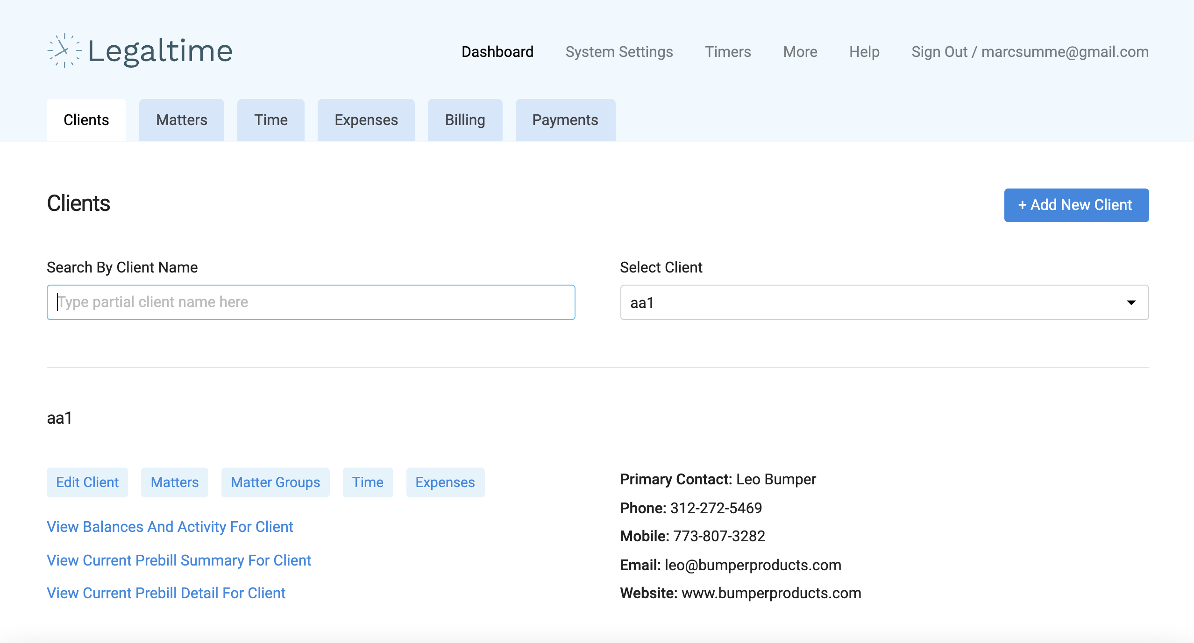Open the Help page
The width and height of the screenshot is (1194, 643).
click(864, 52)
